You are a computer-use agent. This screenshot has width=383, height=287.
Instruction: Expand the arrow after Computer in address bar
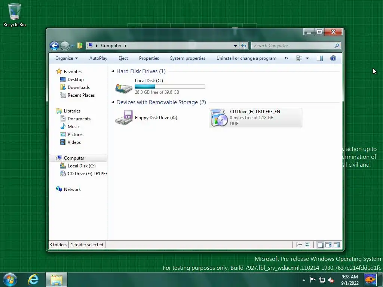(126, 46)
